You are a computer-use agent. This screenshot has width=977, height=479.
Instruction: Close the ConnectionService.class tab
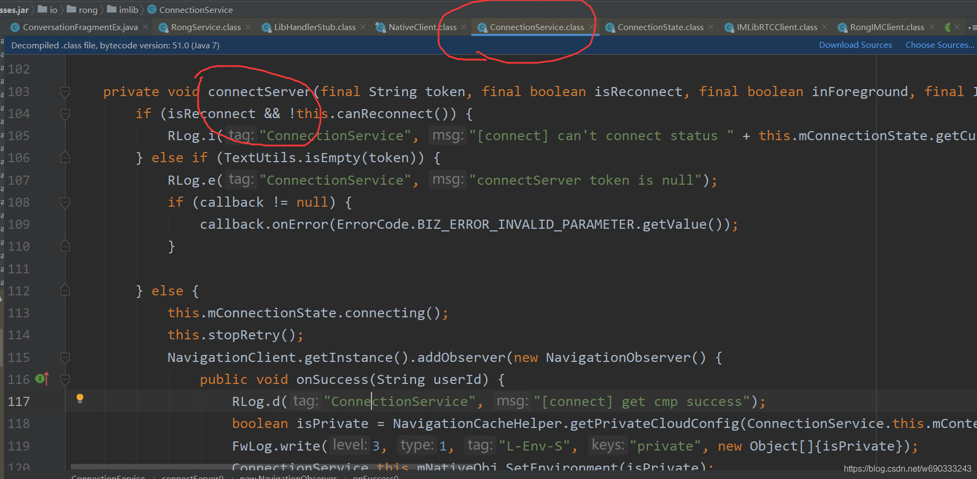click(592, 27)
